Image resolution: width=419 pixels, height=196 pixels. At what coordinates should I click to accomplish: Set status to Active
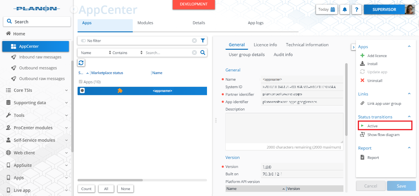pyautogui.click(x=385, y=126)
